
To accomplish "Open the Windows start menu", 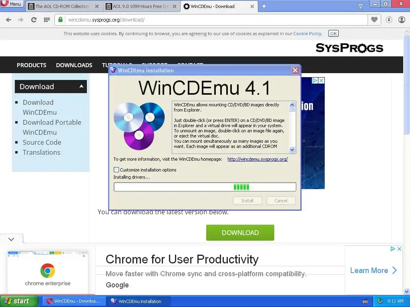I will (19, 301).
